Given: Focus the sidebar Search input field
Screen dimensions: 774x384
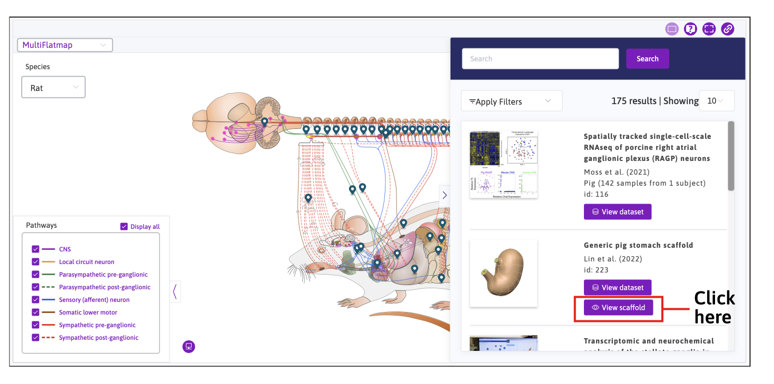Looking at the screenshot, I should click(x=540, y=59).
